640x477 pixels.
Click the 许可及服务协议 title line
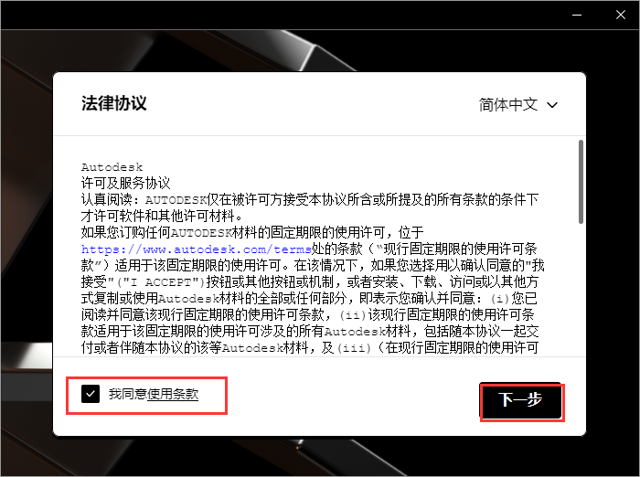(x=125, y=183)
